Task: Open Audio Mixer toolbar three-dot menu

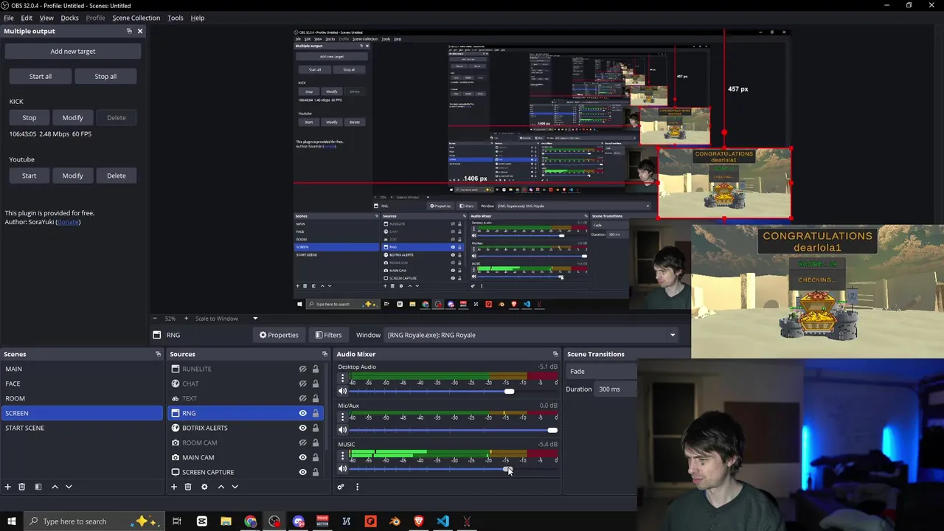Action: [357, 487]
